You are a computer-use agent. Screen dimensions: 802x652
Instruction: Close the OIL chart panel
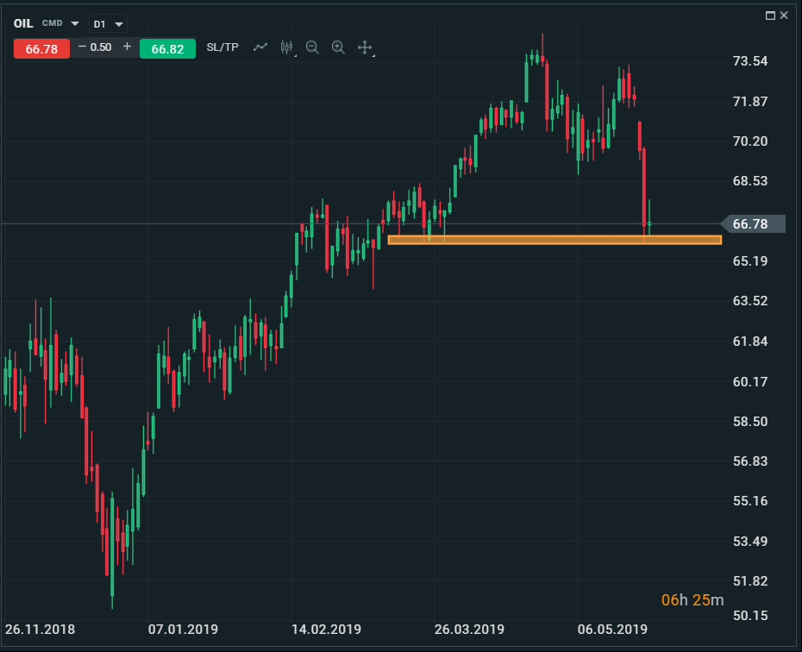[x=784, y=16]
